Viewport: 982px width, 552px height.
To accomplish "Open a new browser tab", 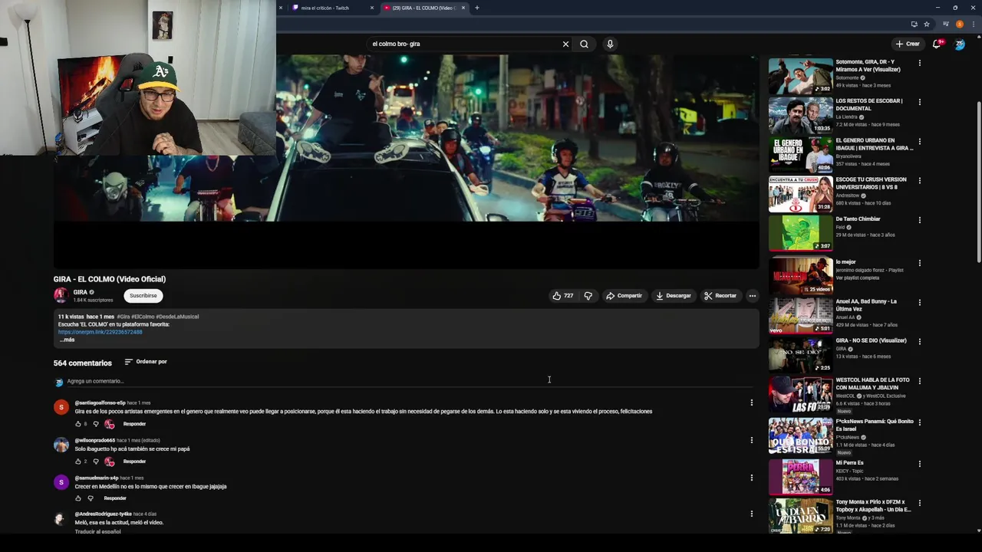I will tap(477, 8).
